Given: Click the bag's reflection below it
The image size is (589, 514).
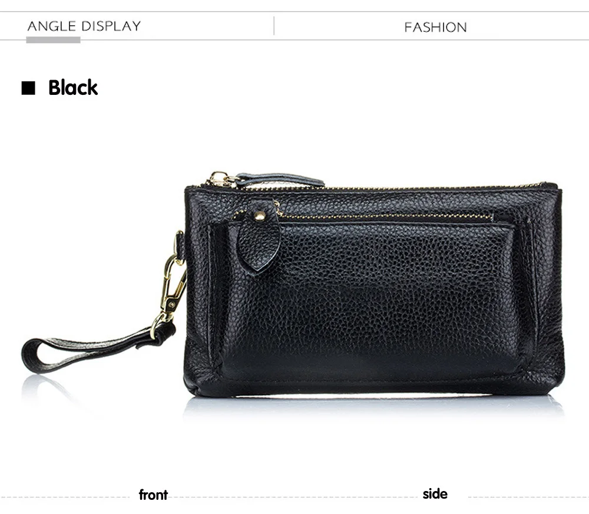Looking at the screenshot, I should [374, 408].
